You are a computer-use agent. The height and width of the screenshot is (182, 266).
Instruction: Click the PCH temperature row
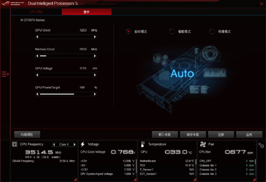167,165
